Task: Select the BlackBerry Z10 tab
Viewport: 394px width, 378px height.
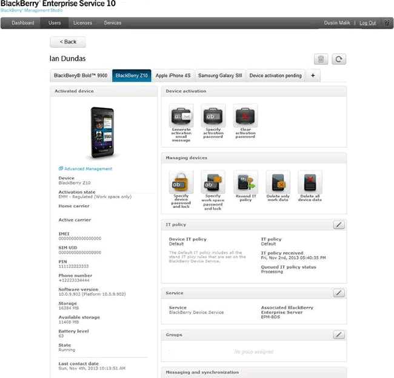Action: [132, 76]
